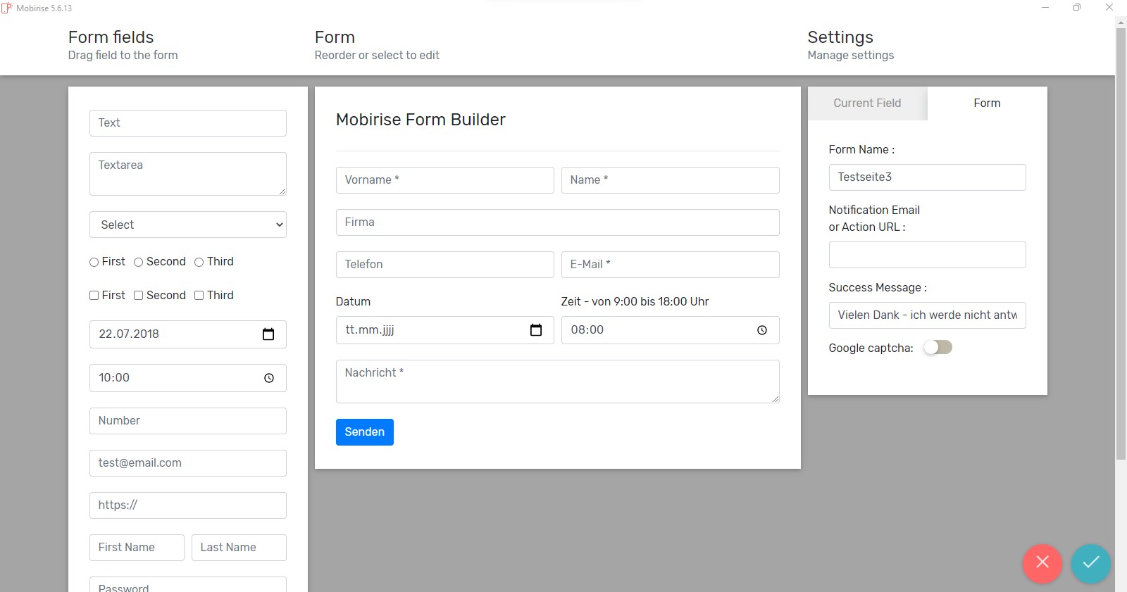Switch to the Current Field tab
The width and height of the screenshot is (1127, 592).
[867, 103]
